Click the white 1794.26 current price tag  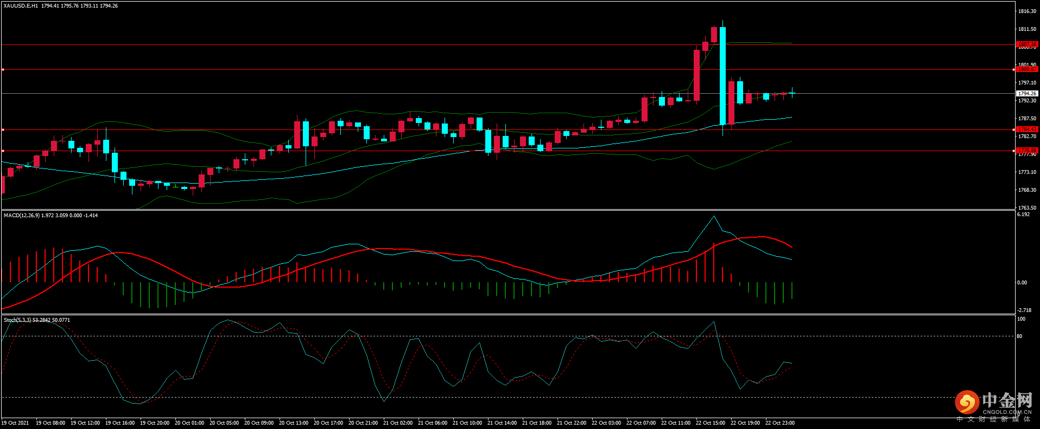(1027, 93)
